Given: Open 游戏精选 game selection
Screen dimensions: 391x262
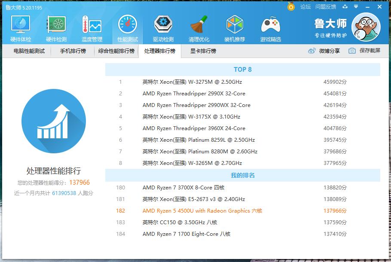Looking at the screenshot, I should [x=270, y=27].
